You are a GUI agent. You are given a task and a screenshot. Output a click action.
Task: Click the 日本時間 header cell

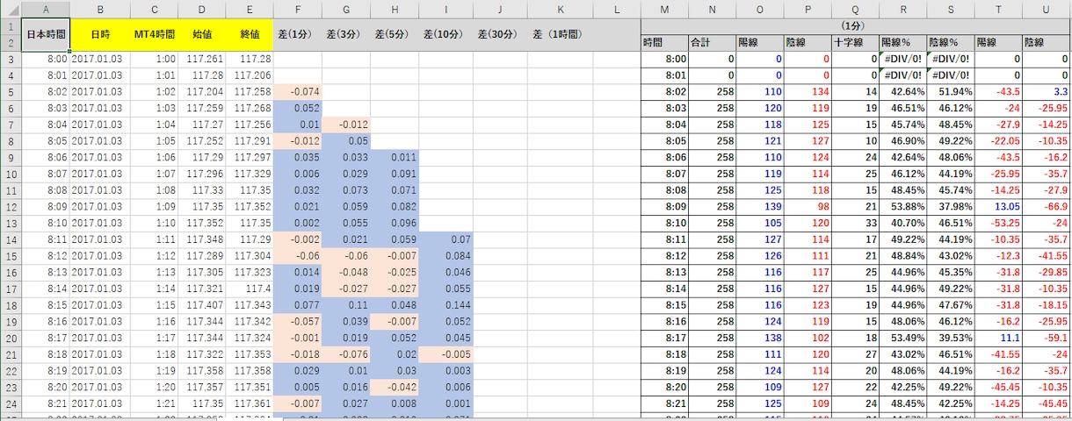pyautogui.click(x=46, y=34)
